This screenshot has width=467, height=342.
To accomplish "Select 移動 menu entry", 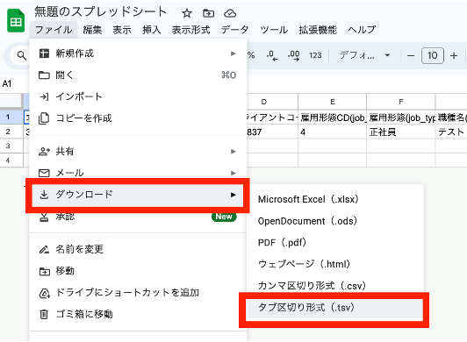I will pos(138,271).
